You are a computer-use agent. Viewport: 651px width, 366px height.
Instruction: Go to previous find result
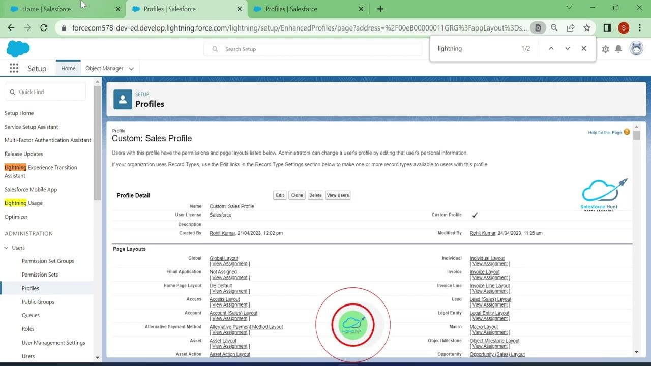[x=551, y=48]
